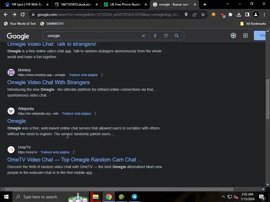Close the Yiff Spot tab
This screenshot has height=202, width=270.
point(47,4)
